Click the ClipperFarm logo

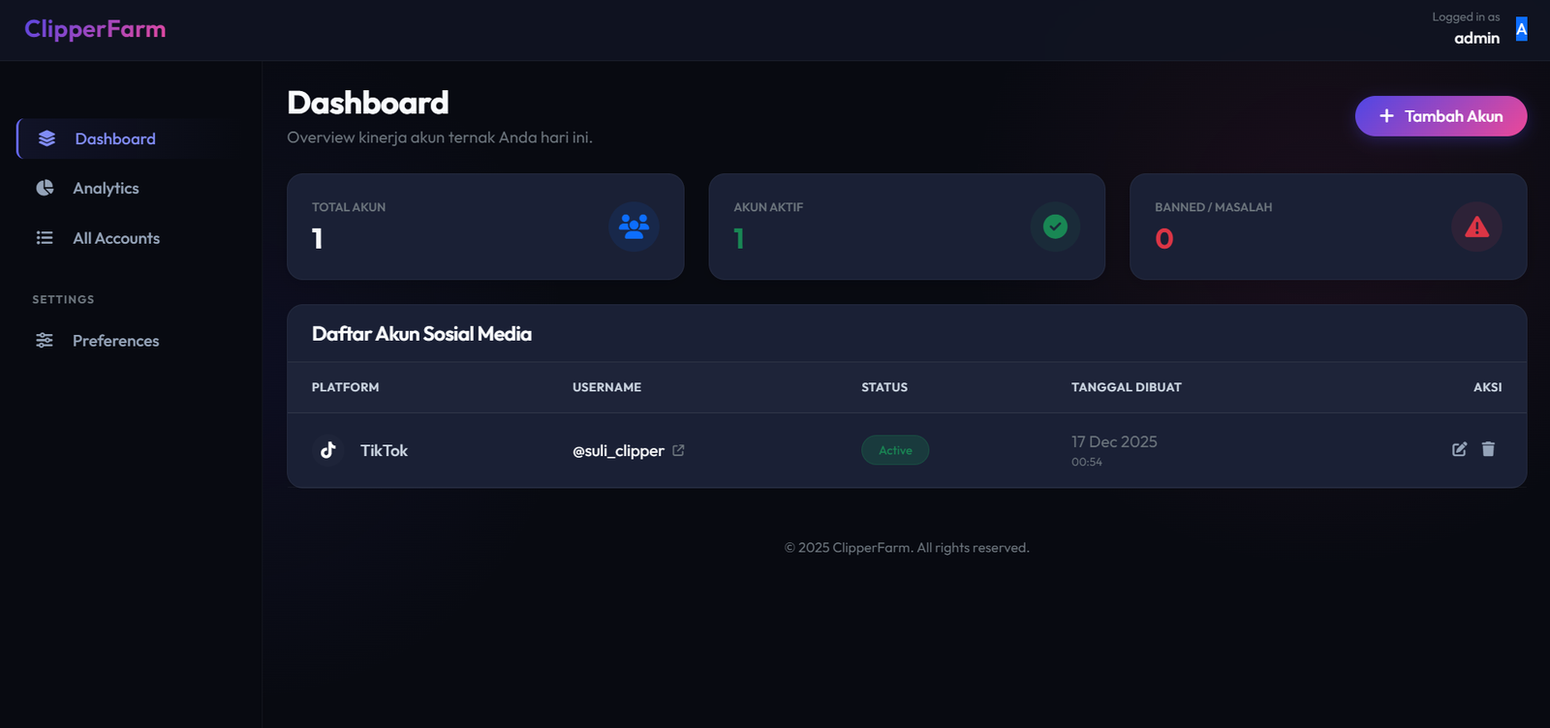coord(95,29)
